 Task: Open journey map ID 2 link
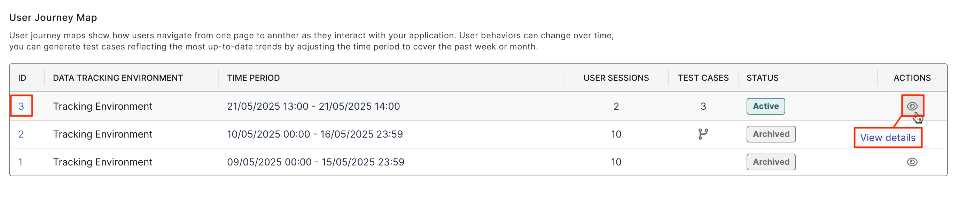[x=21, y=134]
